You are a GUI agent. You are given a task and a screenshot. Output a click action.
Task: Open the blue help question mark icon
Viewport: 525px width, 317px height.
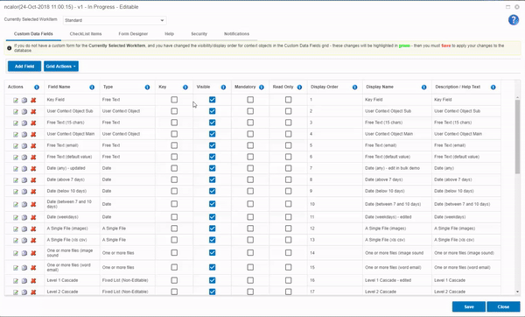point(514,20)
